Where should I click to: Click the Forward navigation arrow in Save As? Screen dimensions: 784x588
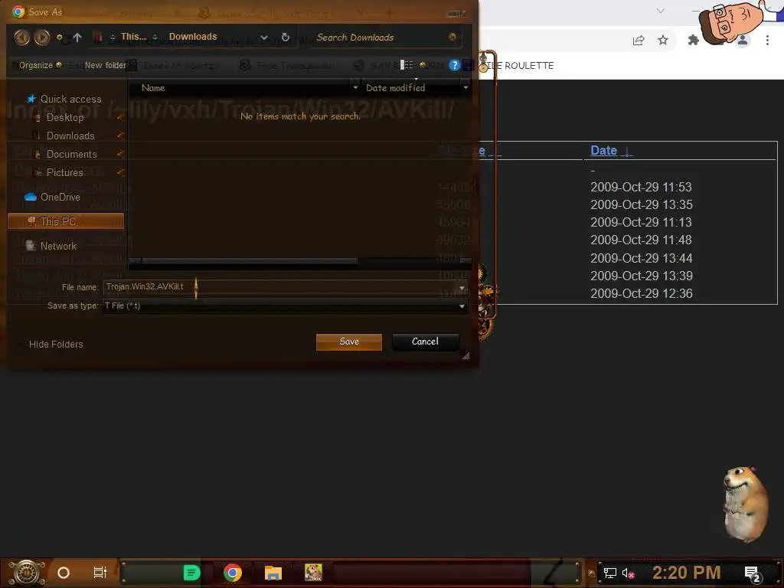click(x=42, y=37)
